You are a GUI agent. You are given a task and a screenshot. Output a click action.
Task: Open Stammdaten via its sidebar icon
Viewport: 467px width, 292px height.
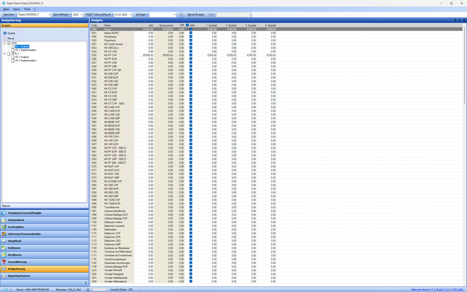coord(4,220)
